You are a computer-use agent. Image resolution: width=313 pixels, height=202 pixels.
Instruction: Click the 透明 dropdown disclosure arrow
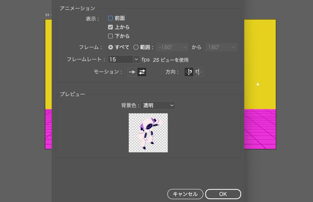click(172, 105)
